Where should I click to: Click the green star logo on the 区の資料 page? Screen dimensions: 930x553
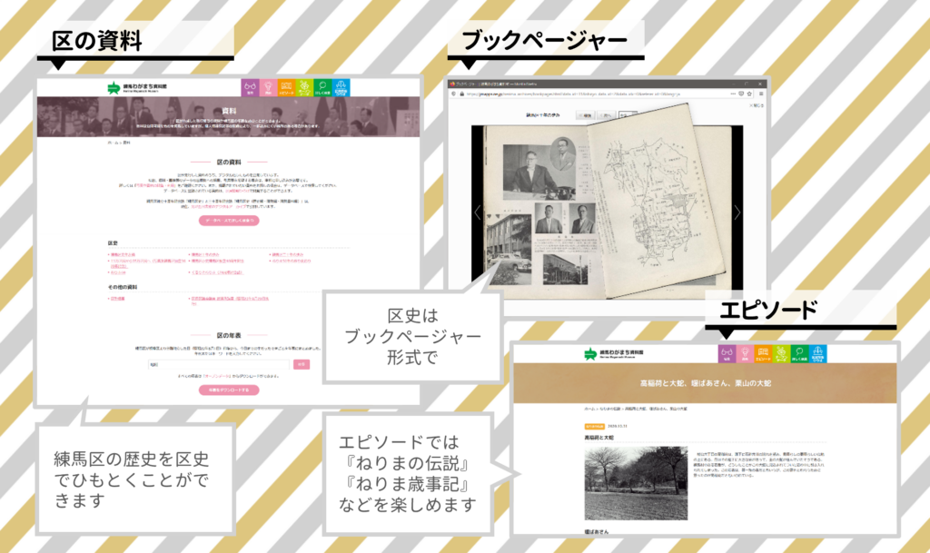pyautogui.click(x=114, y=87)
